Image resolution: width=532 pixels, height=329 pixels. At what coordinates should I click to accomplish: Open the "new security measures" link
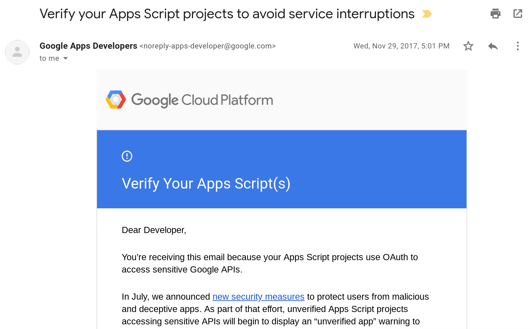tap(259, 297)
